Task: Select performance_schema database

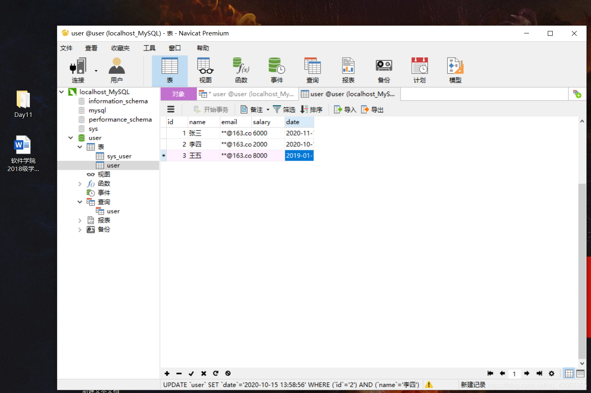Action: (120, 119)
